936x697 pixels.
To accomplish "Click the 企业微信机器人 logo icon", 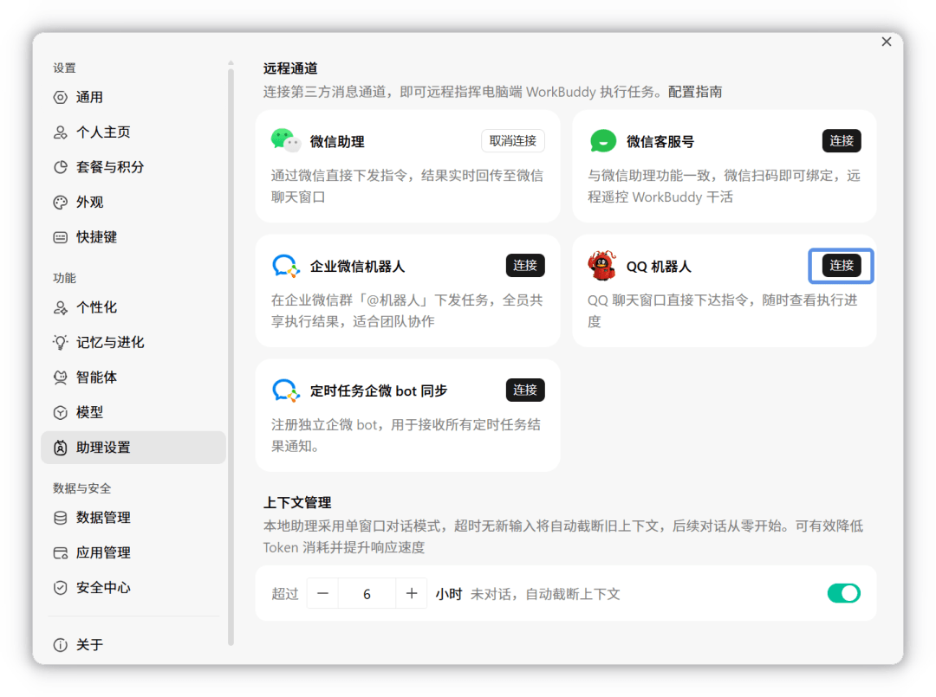I will click(285, 266).
